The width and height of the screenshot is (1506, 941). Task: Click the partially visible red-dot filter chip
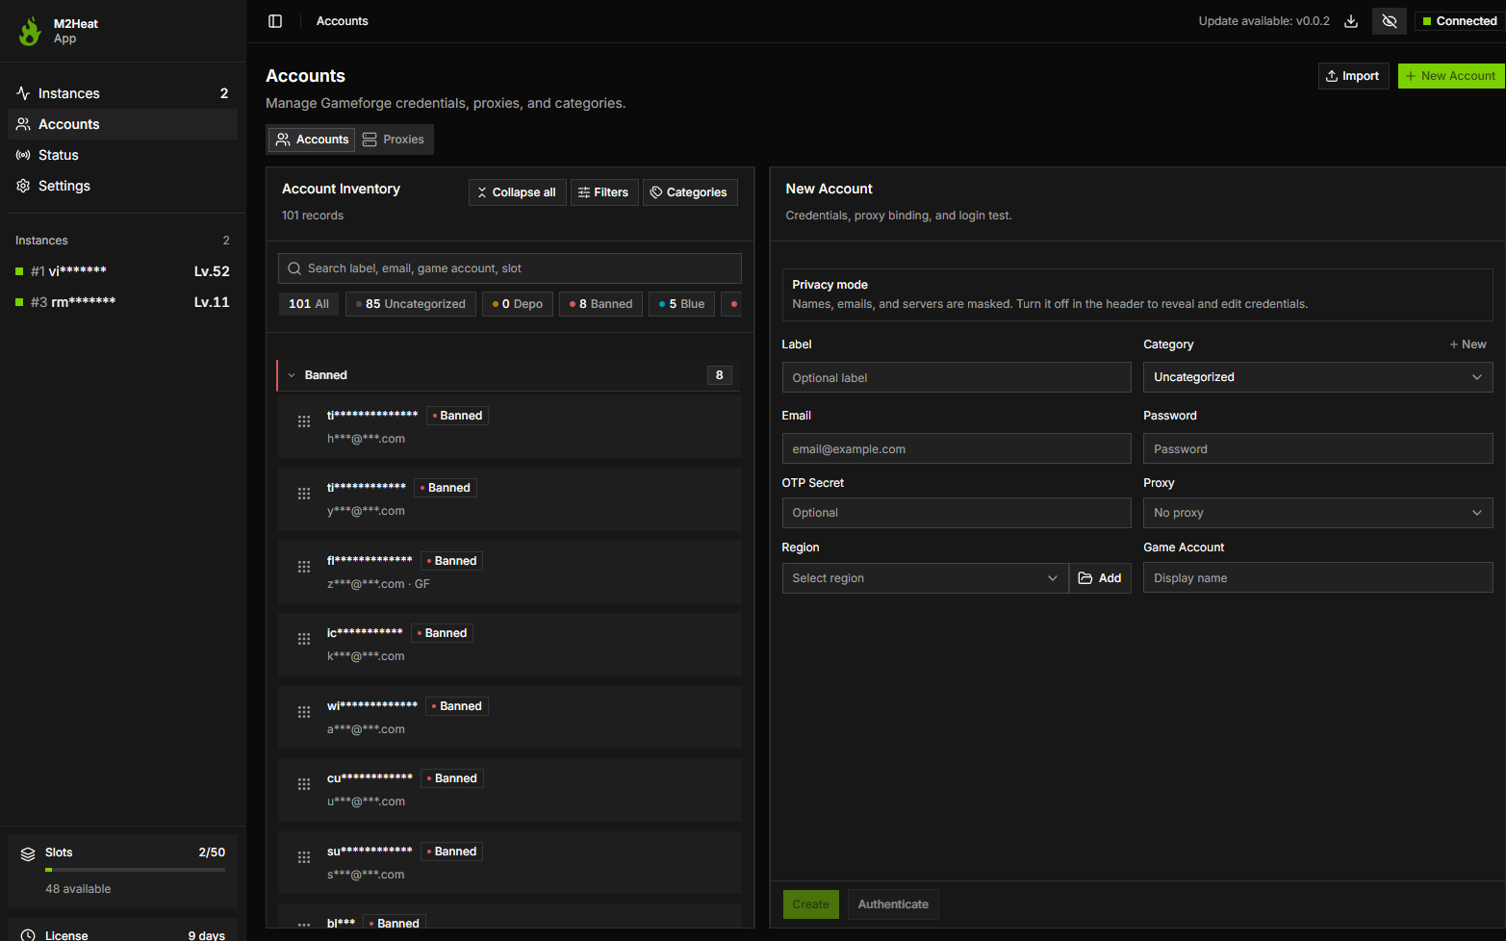[x=731, y=304]
